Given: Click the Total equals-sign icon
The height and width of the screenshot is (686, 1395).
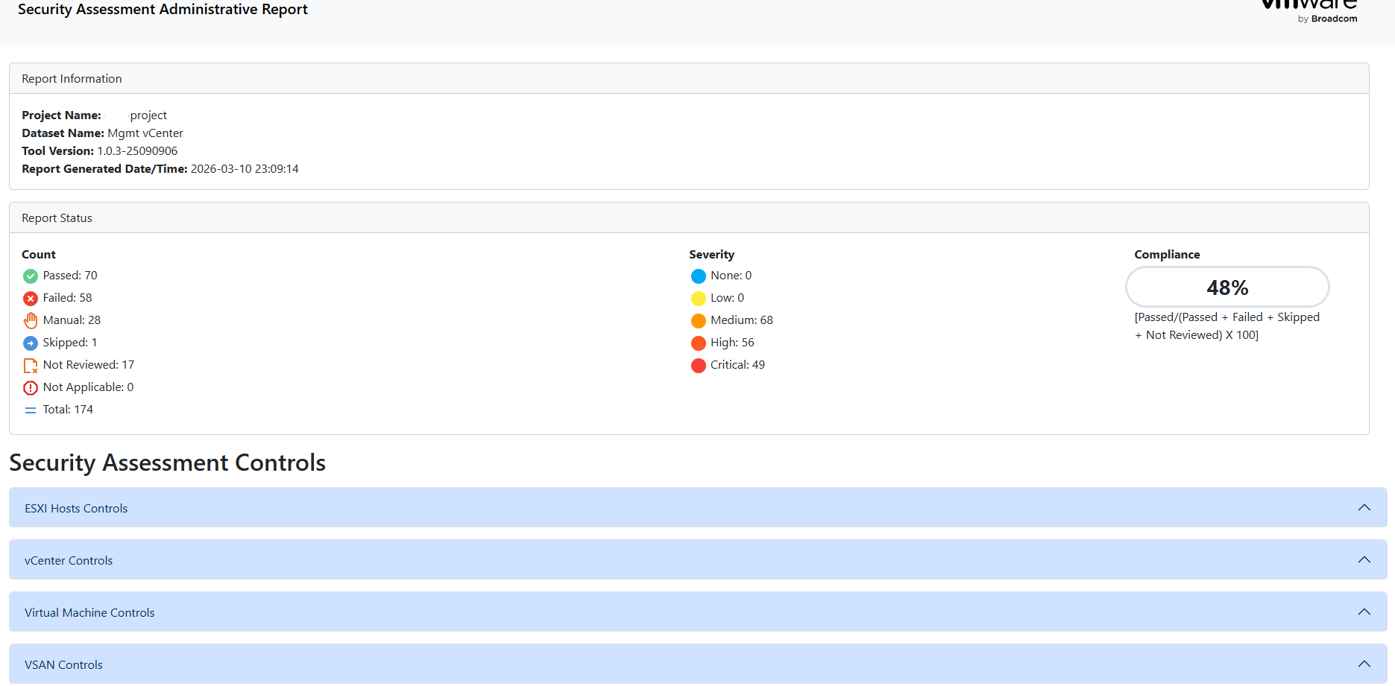Looking at the screenshot, I should point(31,410).
